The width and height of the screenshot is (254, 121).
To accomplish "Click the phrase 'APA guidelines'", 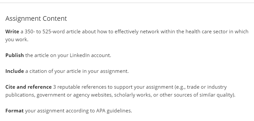I will 114,111.
